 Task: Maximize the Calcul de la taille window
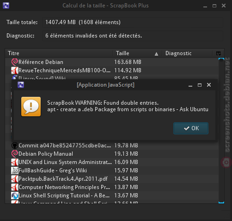point(214,6)
